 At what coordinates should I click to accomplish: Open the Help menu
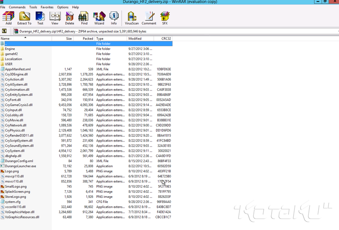pyautogui.click(x=75, y=7)
